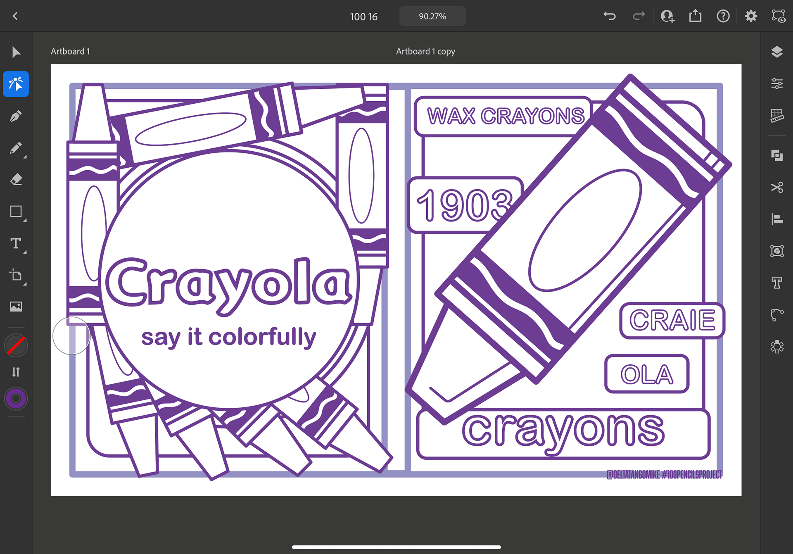
Task: Open the Properties sliders panel
Action: 777,84
